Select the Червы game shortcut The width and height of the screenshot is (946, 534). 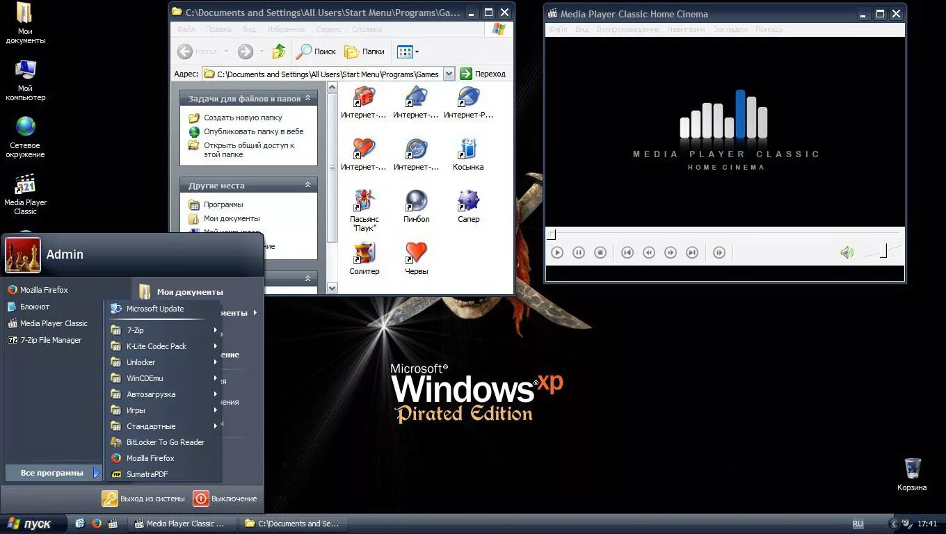point(416,259)
